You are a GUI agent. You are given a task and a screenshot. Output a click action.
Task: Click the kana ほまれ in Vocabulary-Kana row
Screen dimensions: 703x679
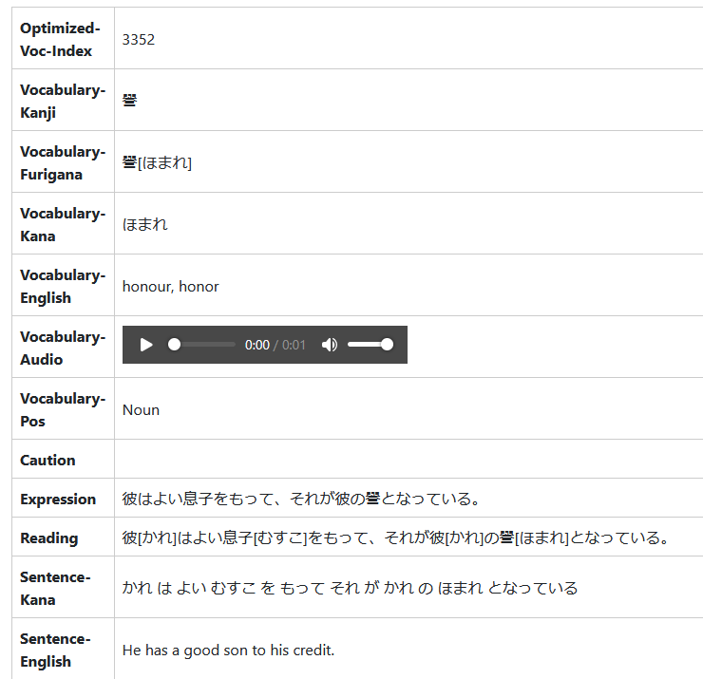[x=145, y=224]
